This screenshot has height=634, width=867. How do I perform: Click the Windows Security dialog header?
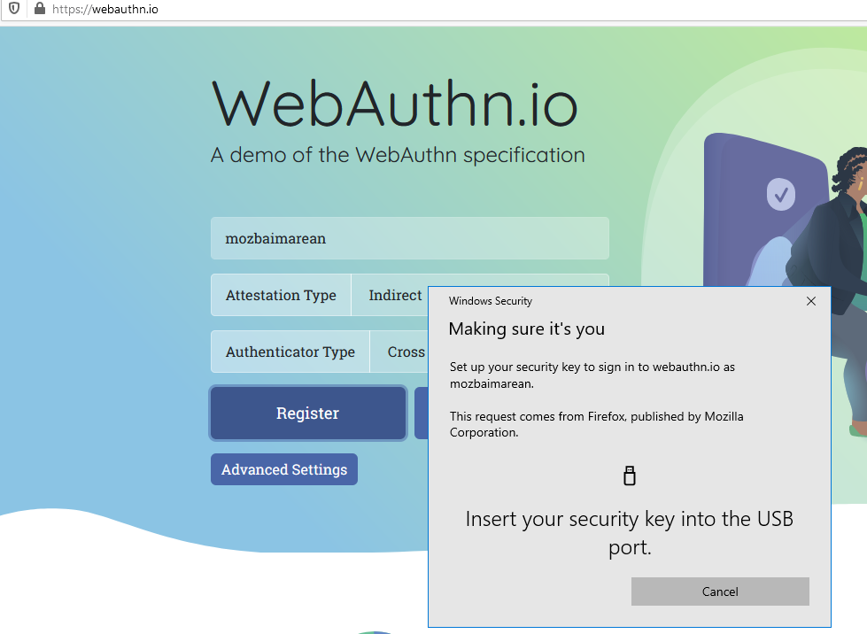(x=491, y=301)
